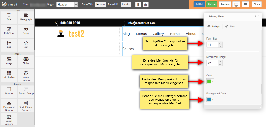Screen dimensions: 266x127
Task: Click the Blog menu item
Action: tap(126, 34)
